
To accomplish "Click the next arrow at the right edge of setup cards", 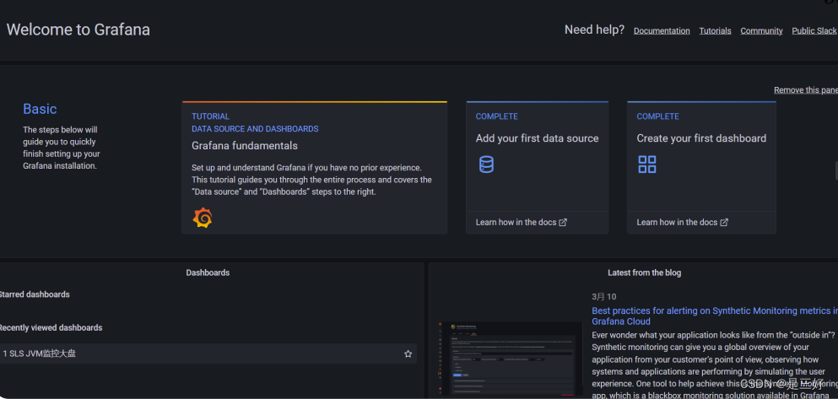I will 835,170.
